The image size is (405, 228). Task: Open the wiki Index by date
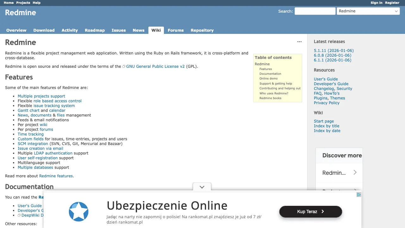click(x=327, y=130)
